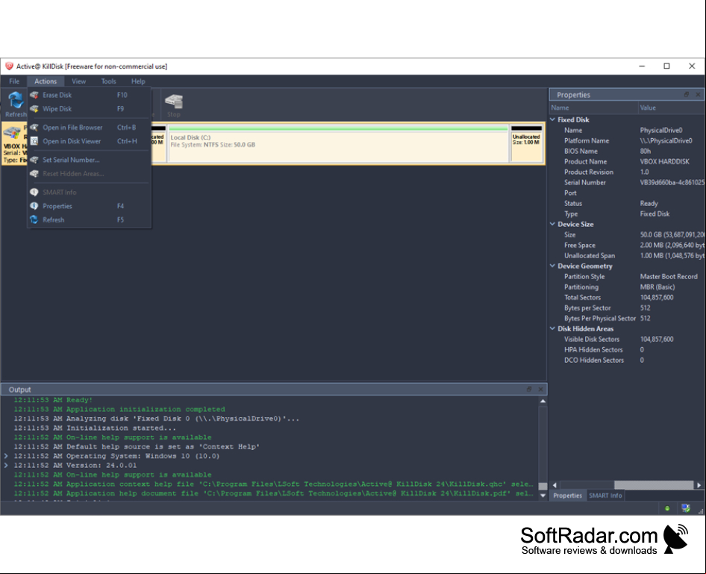Select the Unallocated Span property row
The height and width of the screenshot is (574, 706).
tap(627, 256)
